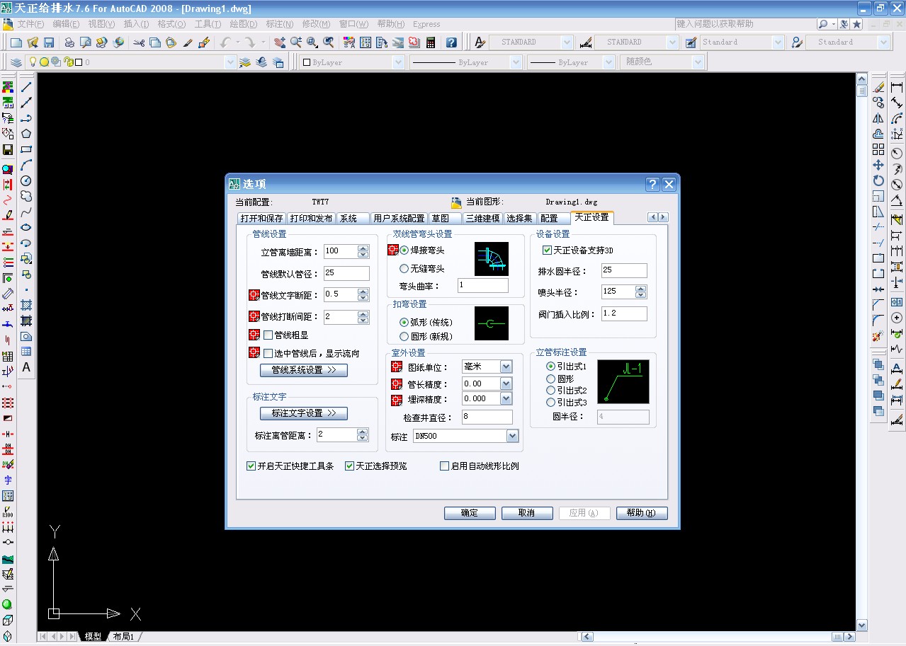906x646 pixels.
Task: Open the 格式(O) menu
Action: (x=171, y=24)
